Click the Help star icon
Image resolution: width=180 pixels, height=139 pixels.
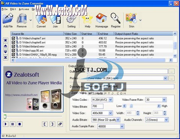click(x=87, y=19)
